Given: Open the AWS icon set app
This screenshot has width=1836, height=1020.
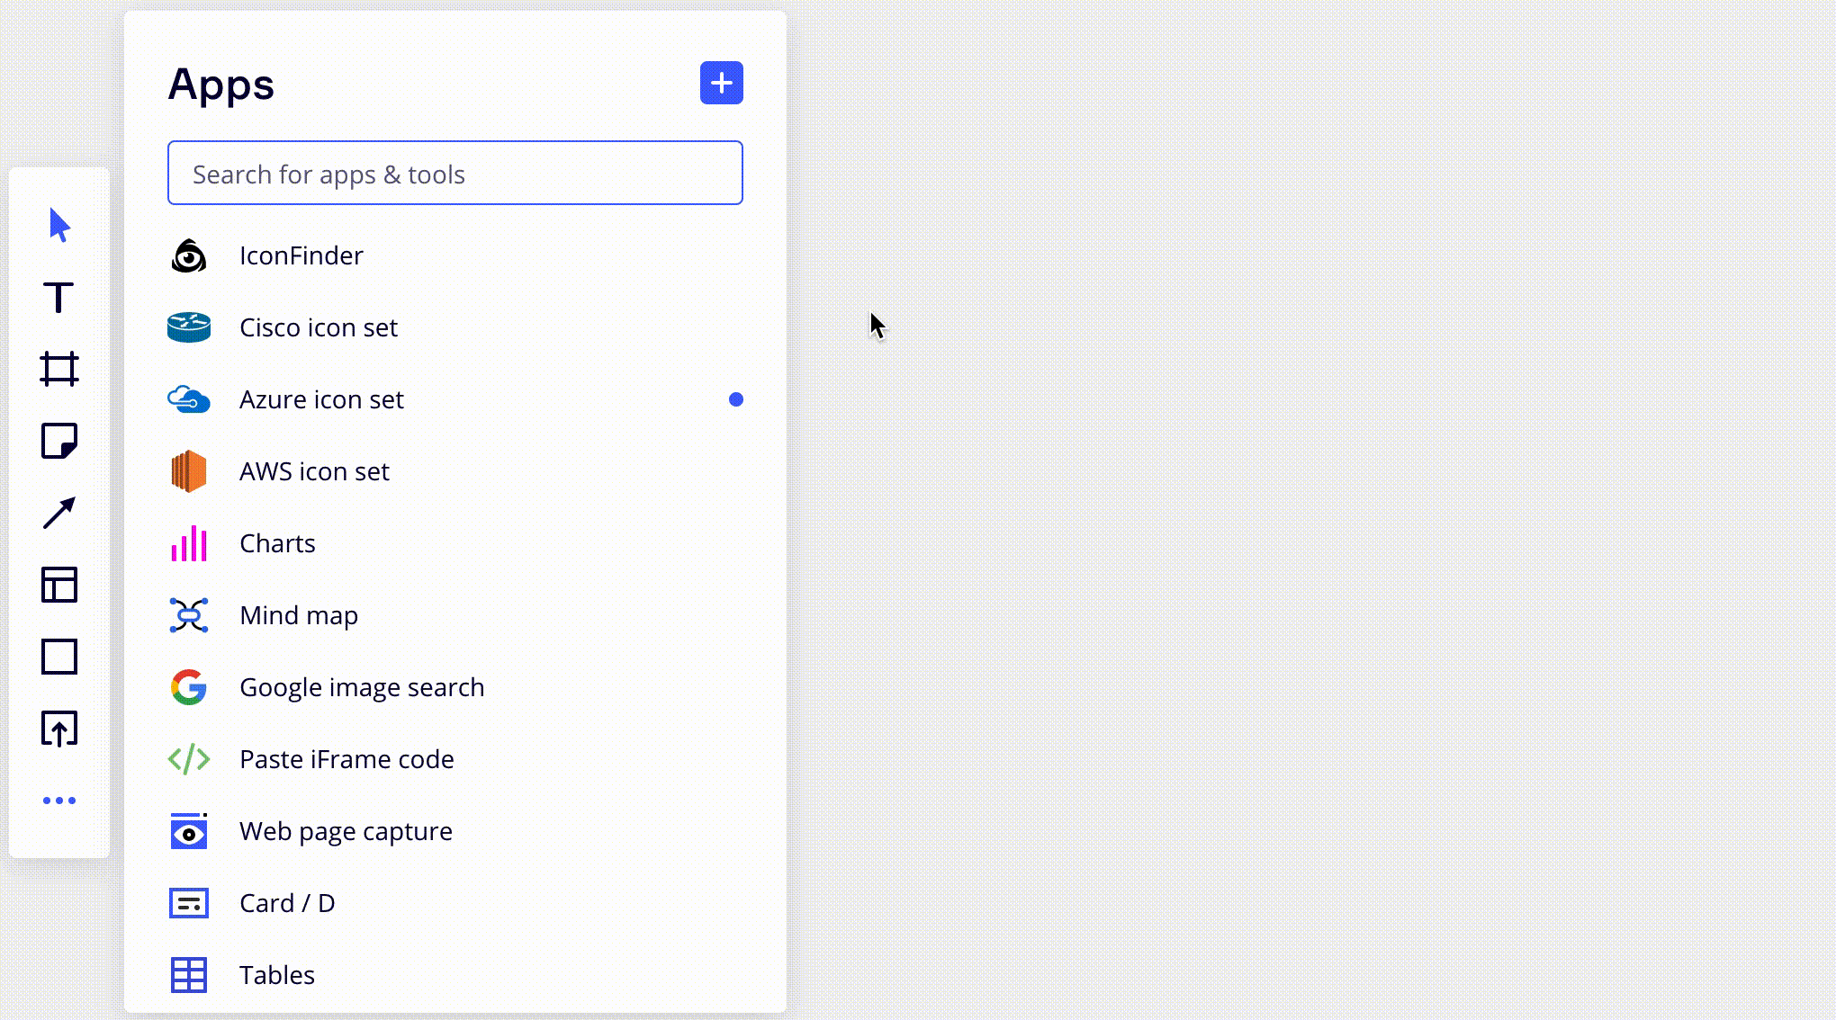Looking at the screenshot, I should point(314,472).
